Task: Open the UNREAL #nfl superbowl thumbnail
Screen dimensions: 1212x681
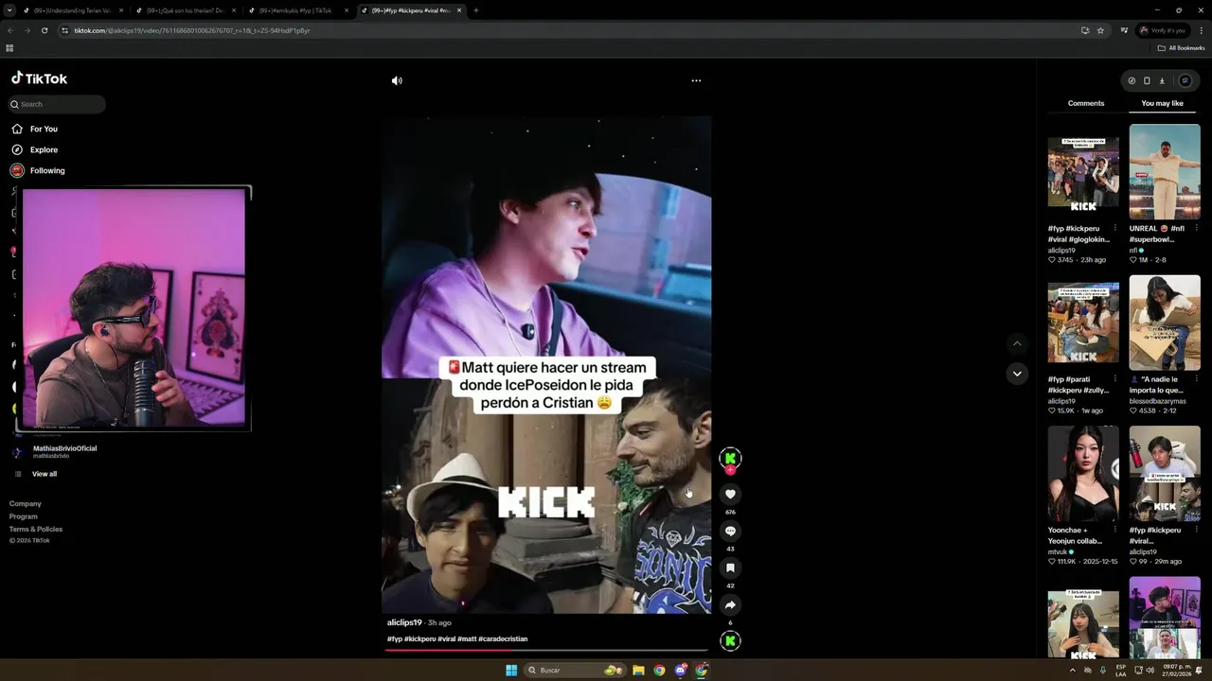Action: coord(1165,171)
